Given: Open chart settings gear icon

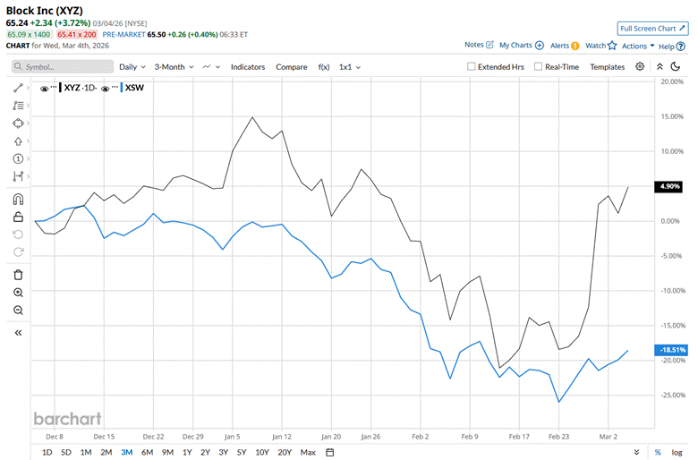Looking at the screenshot, I should point(640,66).
